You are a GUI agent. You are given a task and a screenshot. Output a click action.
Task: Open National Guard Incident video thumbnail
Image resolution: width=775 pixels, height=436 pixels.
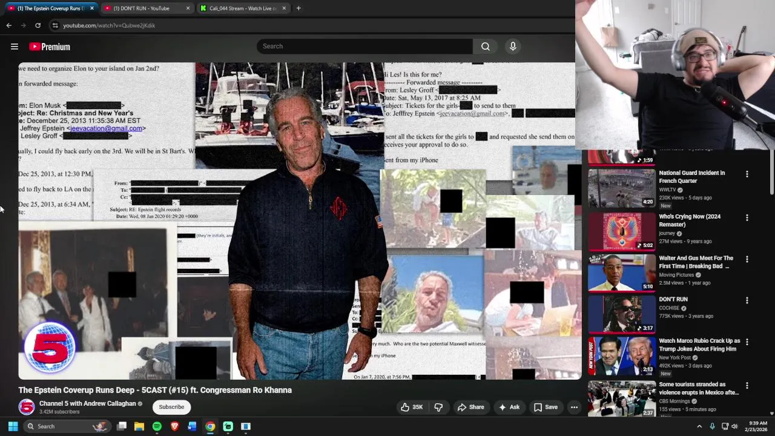coord(621,188)
